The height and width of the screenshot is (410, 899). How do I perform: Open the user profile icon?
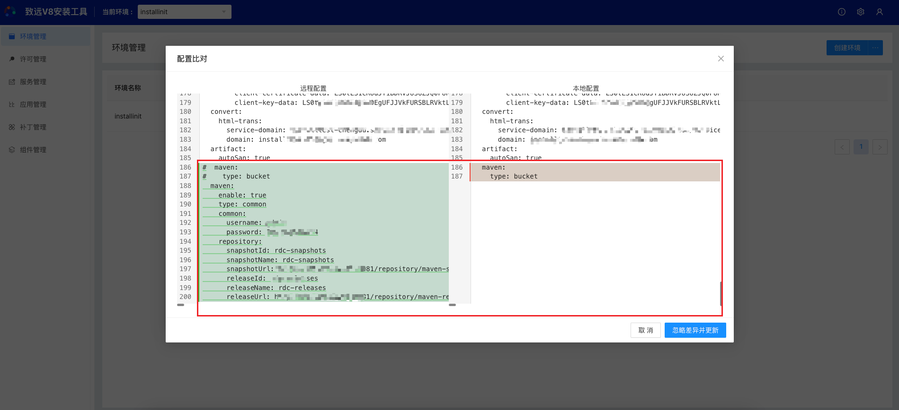880,12
